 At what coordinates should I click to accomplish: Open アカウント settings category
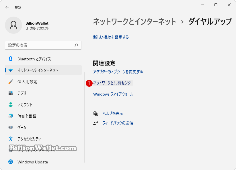[43, 104]
